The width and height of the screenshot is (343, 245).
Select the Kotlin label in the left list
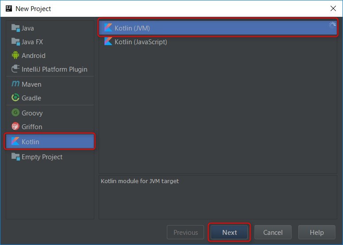[31, 142]
